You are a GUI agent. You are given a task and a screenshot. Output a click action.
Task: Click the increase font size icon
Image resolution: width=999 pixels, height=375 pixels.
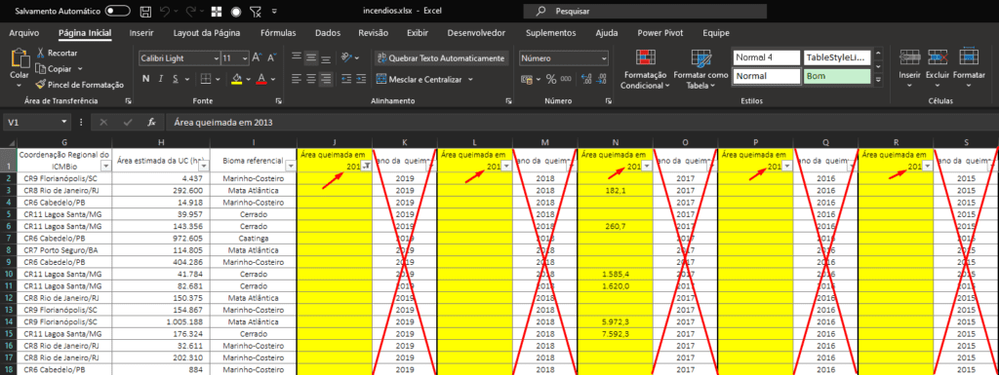pyautogui.click(x=257, y=57)
